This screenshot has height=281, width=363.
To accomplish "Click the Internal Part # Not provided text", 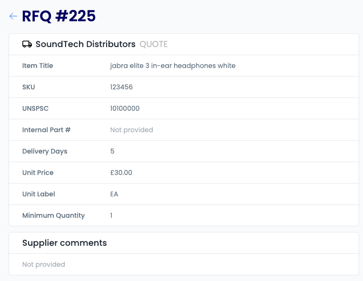I will [x=131, y=130].
